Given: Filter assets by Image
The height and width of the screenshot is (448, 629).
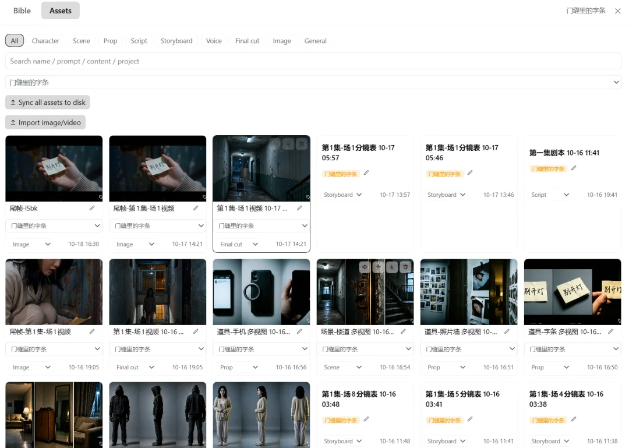Looking at the screenshot, I should point(282,41).
